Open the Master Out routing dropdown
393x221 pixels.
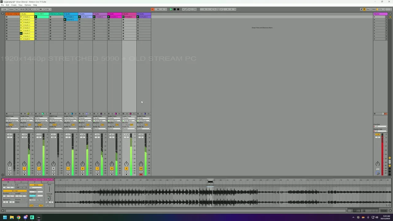[x=380, y=131]
